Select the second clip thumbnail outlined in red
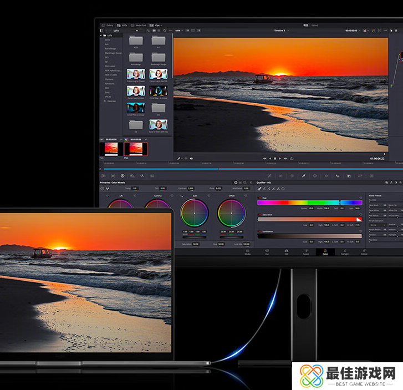 tap(136, 149)
